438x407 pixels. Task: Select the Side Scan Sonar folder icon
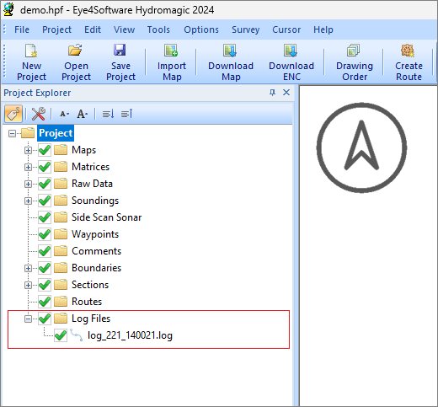tap(61, 217)
